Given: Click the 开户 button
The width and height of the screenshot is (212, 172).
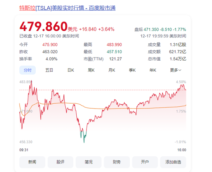Looking at the screenshot, I should coord(145,162).
